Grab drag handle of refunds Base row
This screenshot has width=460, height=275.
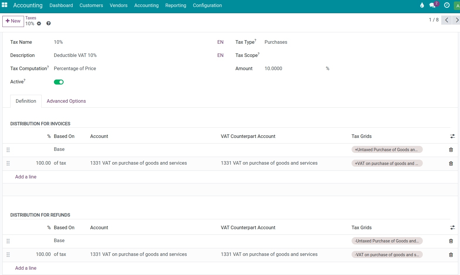(x=8, y=241)
